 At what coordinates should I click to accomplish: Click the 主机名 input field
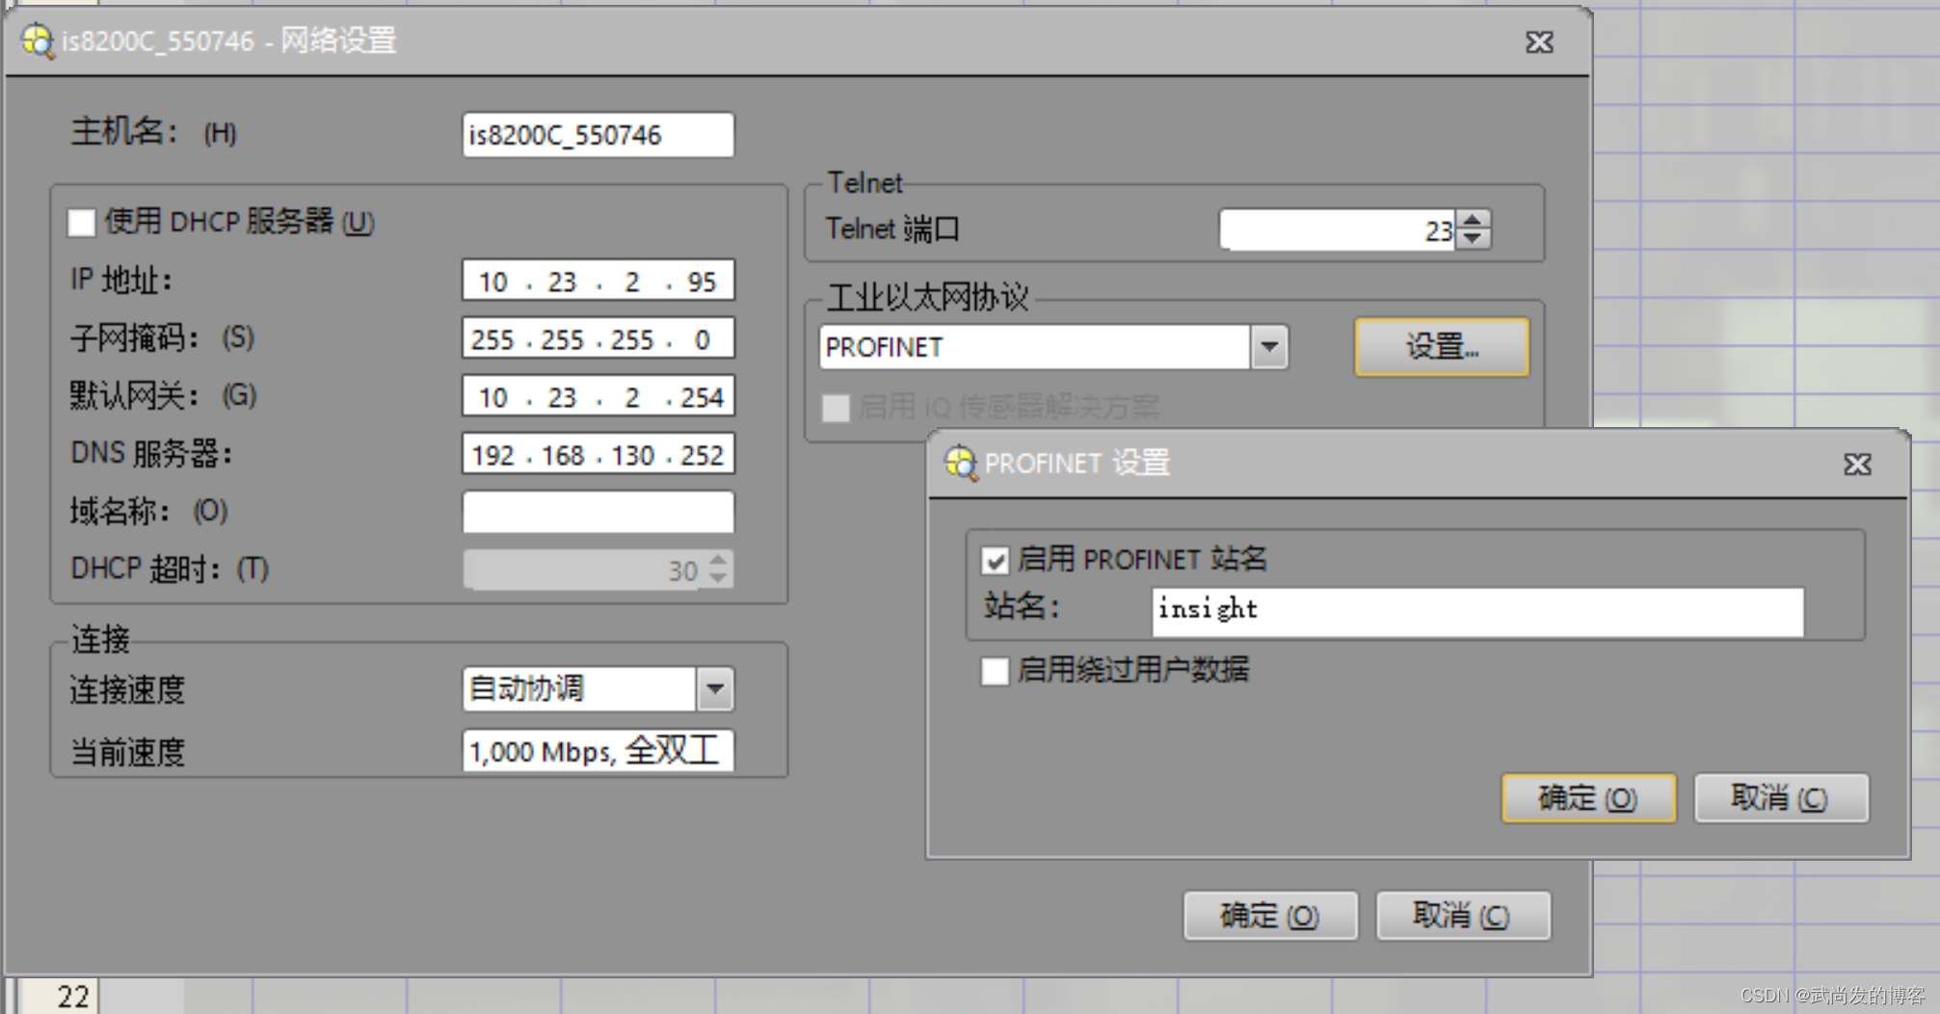[598, 135]
